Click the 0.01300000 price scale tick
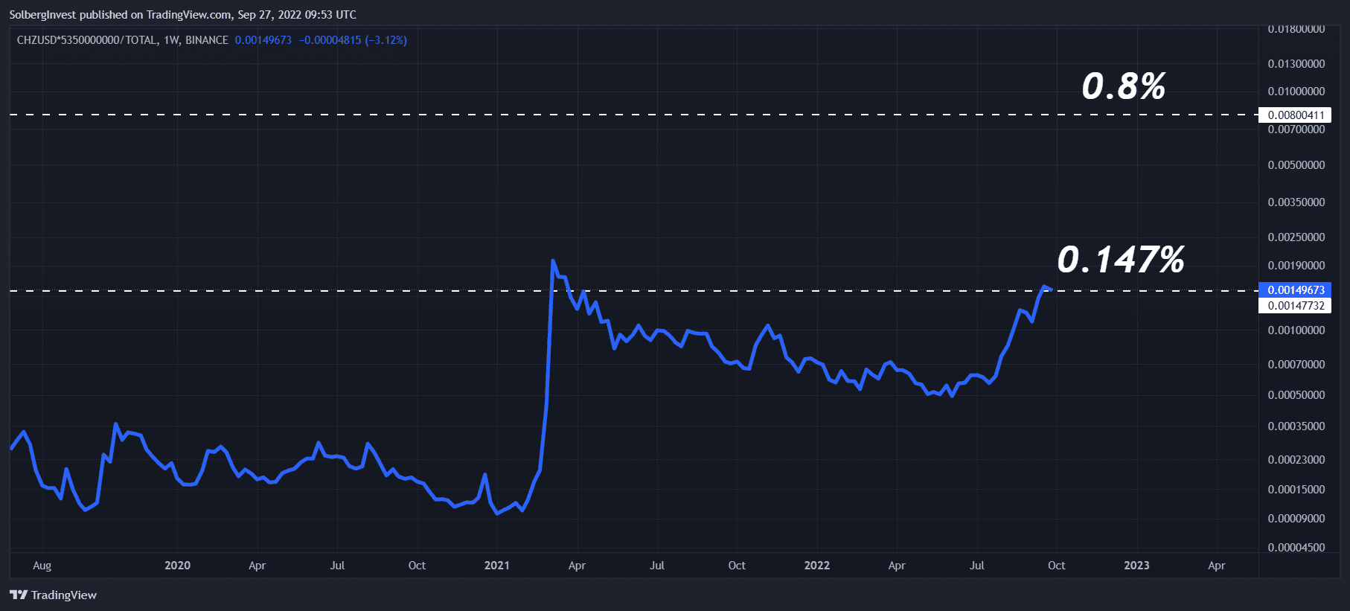 [1296, 64]
